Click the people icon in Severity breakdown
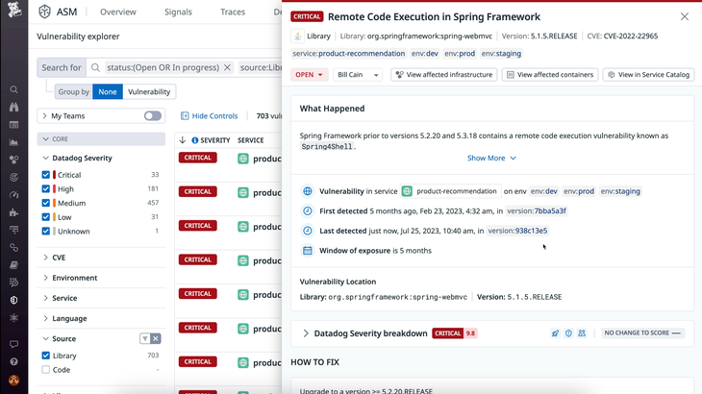702x394 pixels. [x=582, y=333]
